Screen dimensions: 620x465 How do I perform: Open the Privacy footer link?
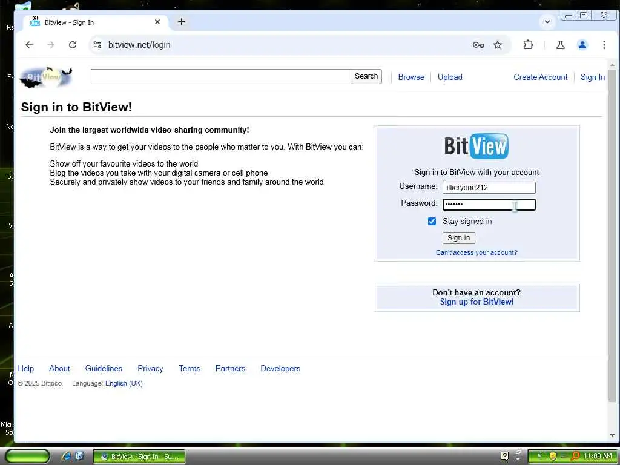(150, 368)
